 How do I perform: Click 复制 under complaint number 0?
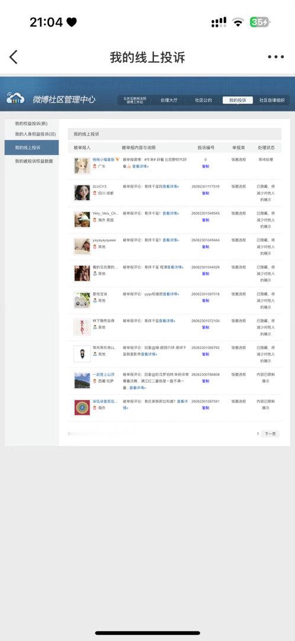[x=205, y=166]
